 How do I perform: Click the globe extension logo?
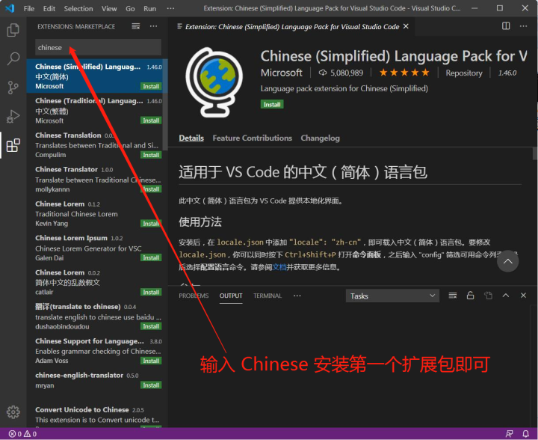[214, 82]
